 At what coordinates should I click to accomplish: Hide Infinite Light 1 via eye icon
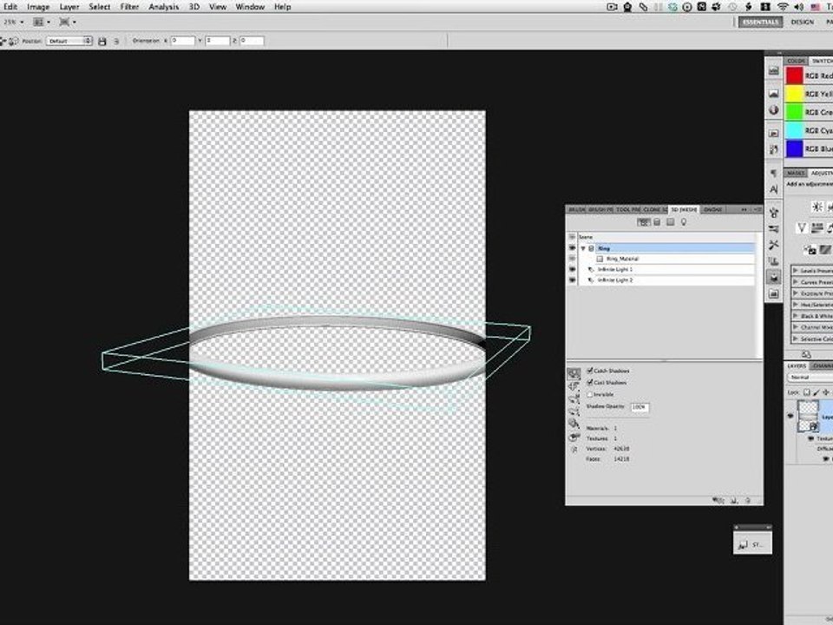pyautogui.click(x=572, y=269)
